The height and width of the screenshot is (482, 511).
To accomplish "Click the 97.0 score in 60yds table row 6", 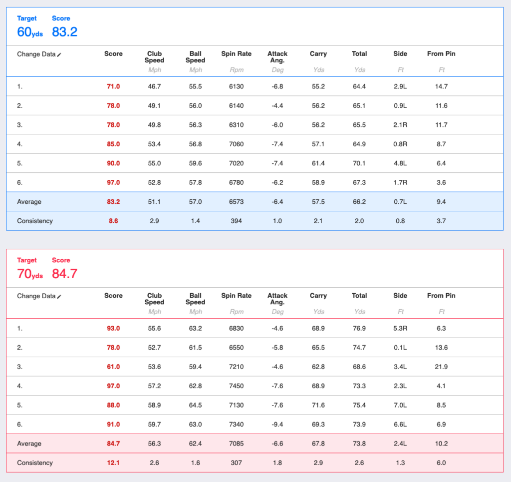I will click(x=113, y=183).
